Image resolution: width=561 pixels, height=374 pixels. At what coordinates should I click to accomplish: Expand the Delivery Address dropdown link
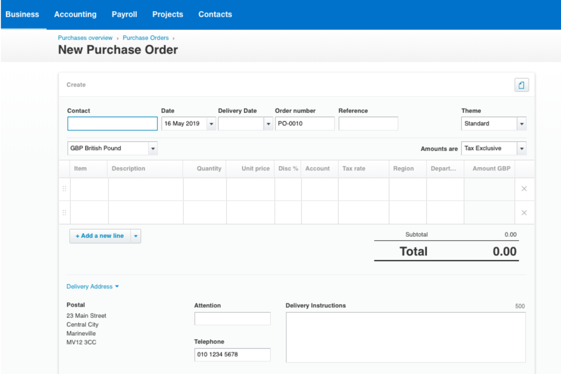coord(93,286)
